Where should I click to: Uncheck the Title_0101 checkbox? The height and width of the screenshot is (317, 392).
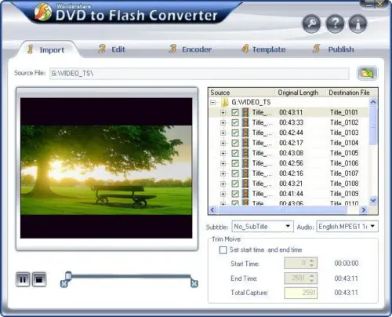tap(235, 112)
